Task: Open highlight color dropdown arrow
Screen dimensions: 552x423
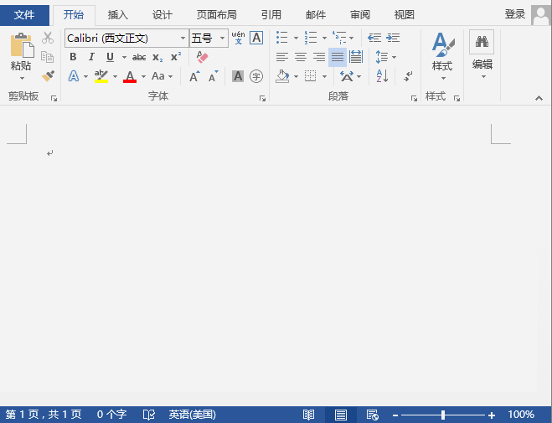Action: (115, 76)
